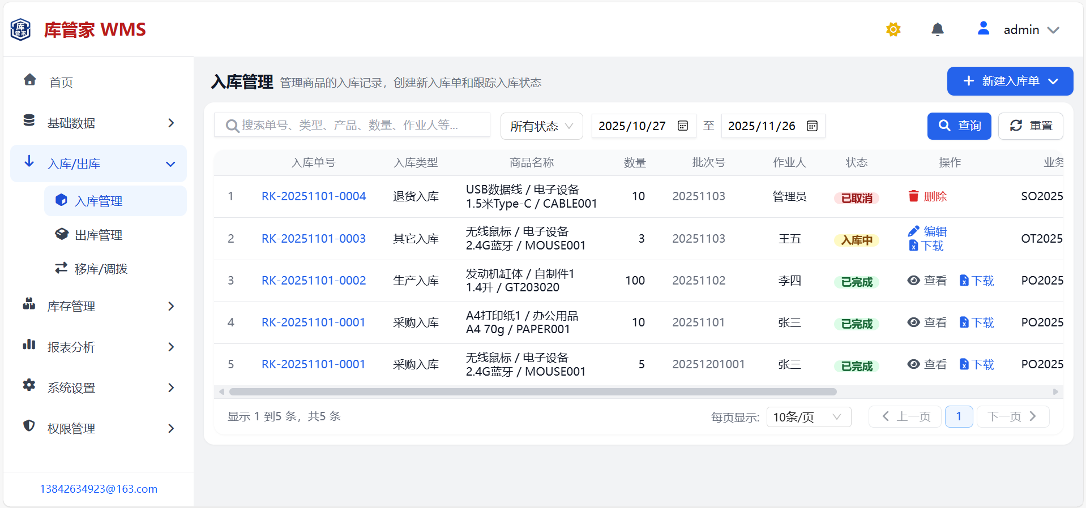Click the horizontal table scrollbar
The image size is (1086, 508).
click(532, 391)
